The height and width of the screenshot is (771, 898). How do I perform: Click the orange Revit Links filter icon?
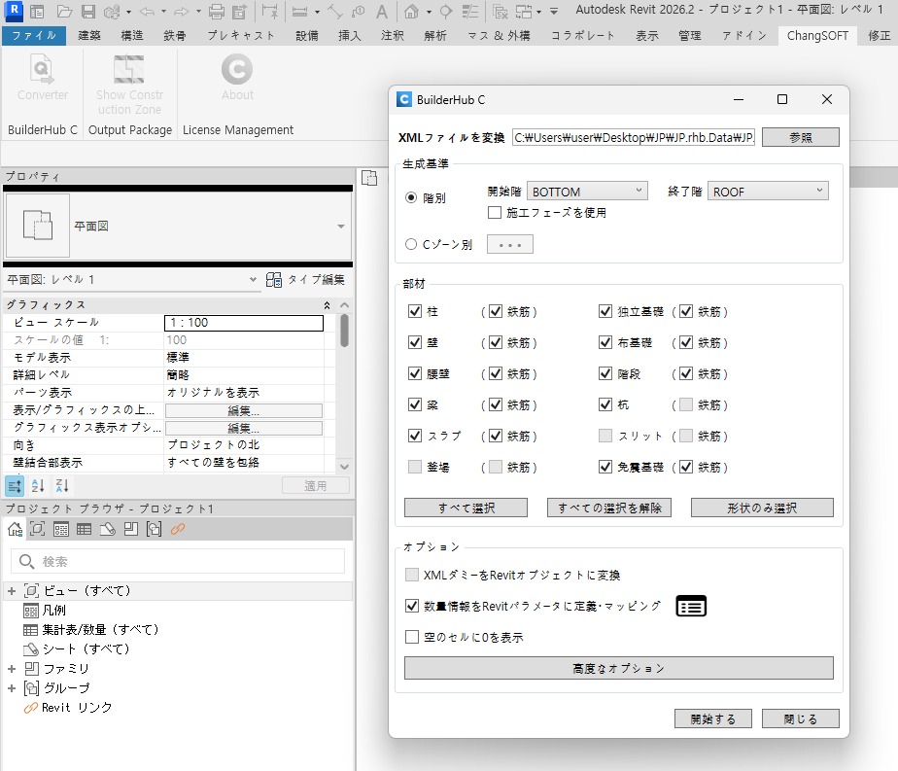[x=178, y=529]
